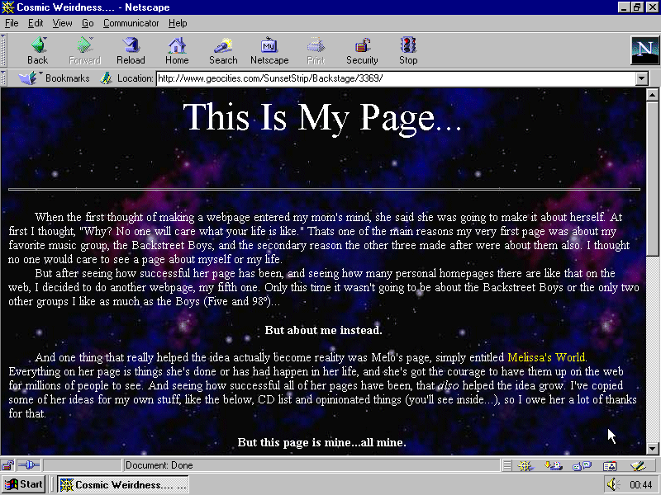Click the taskbar clock showing 00:44
Screen dimensions: 661x495
tap(641, 485)
